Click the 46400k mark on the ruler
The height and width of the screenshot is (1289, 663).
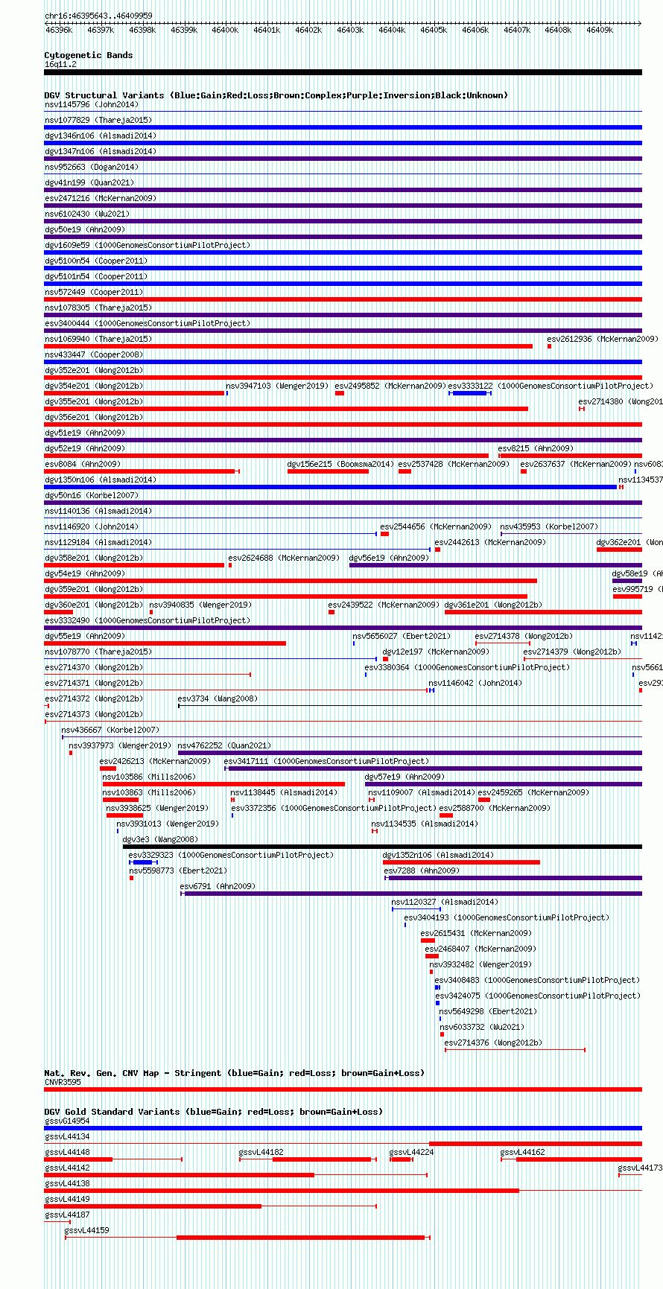pos(225,30)
